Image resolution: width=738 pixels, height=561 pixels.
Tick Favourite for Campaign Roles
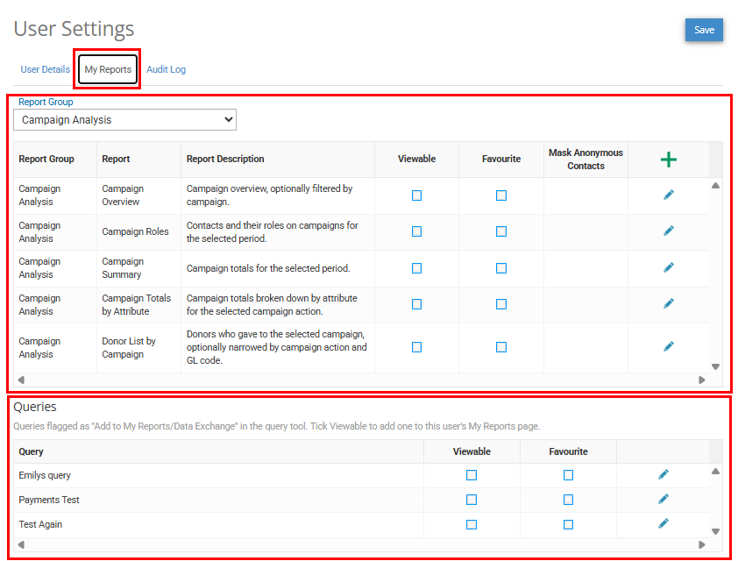[501, 231]
